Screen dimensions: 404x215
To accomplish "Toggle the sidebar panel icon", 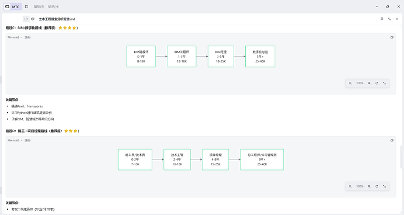I will coord(26,6).
